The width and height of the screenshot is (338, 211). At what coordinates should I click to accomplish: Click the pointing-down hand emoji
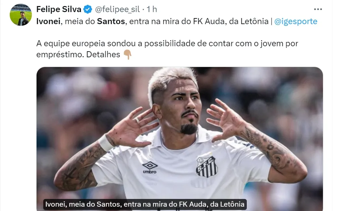tap(128, 55)
